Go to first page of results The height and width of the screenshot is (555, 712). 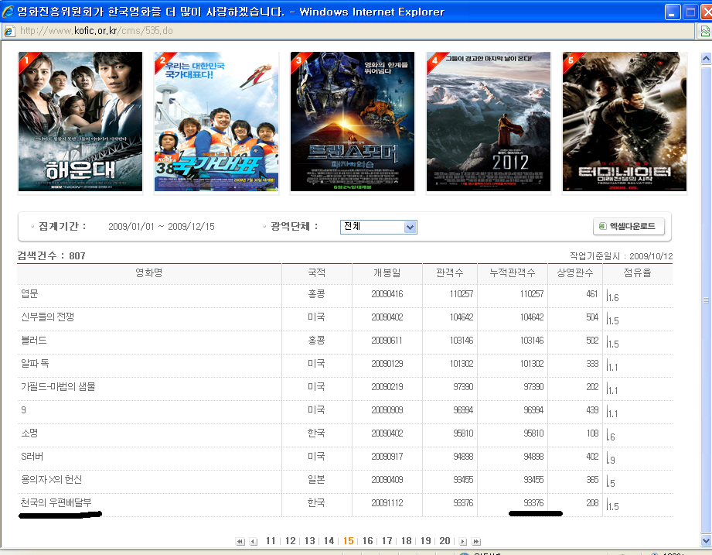pyautogui.click(x=240, y=541)
